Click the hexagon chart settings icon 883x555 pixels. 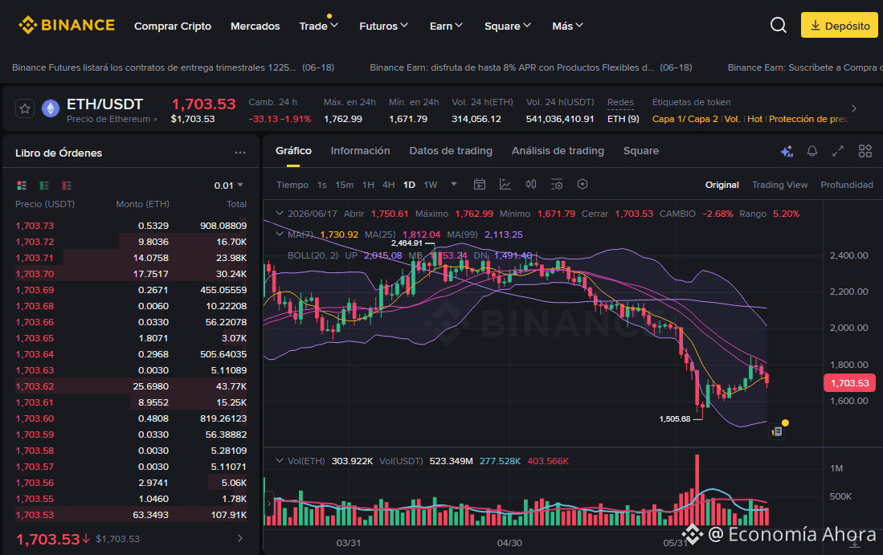coord(583,184)
